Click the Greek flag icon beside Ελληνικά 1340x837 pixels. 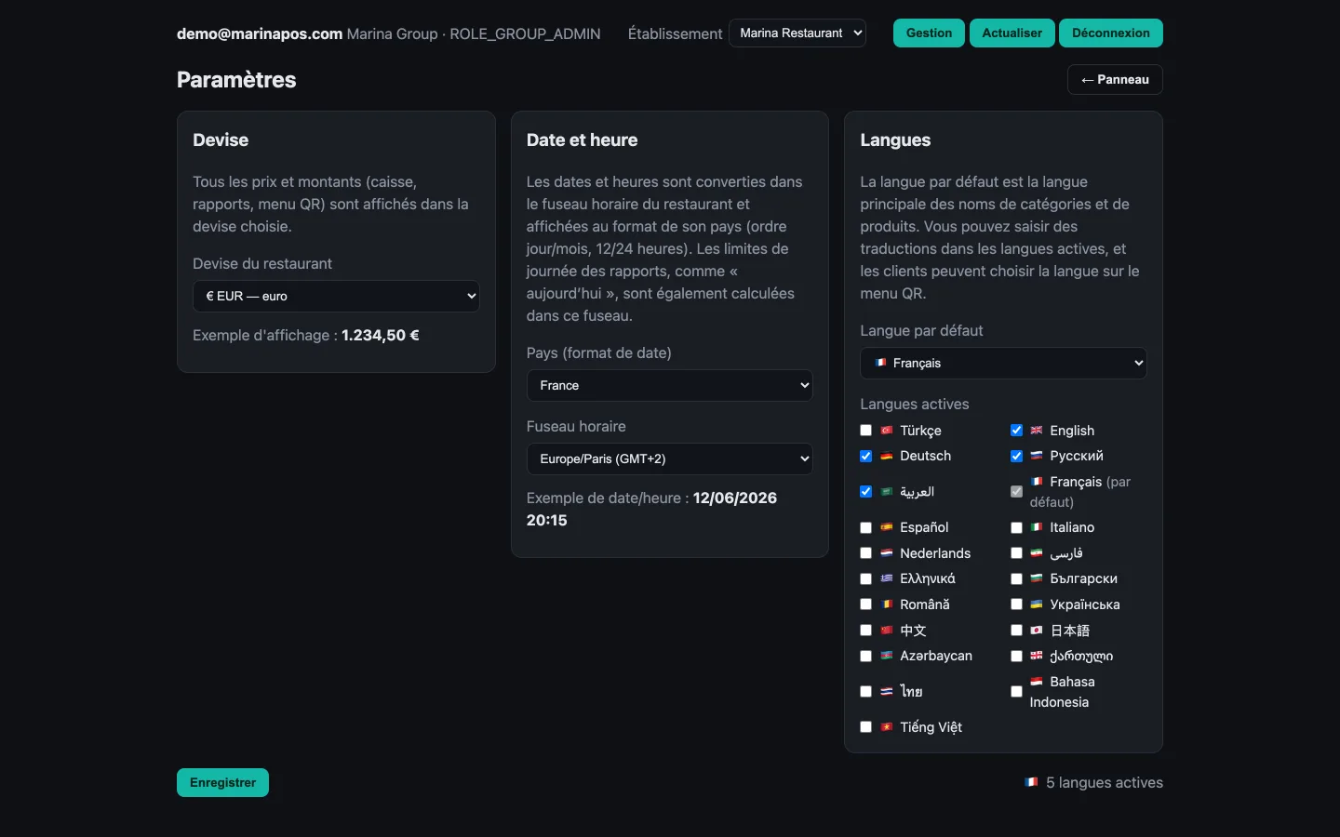tap(887, 578)
